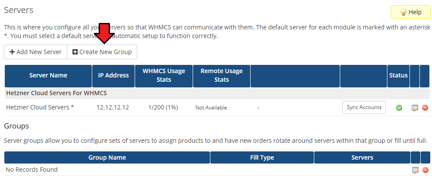Click the usage value 1/200 (1%)
The width and height of the screenshot is (432, 183).
coord(163,107)
